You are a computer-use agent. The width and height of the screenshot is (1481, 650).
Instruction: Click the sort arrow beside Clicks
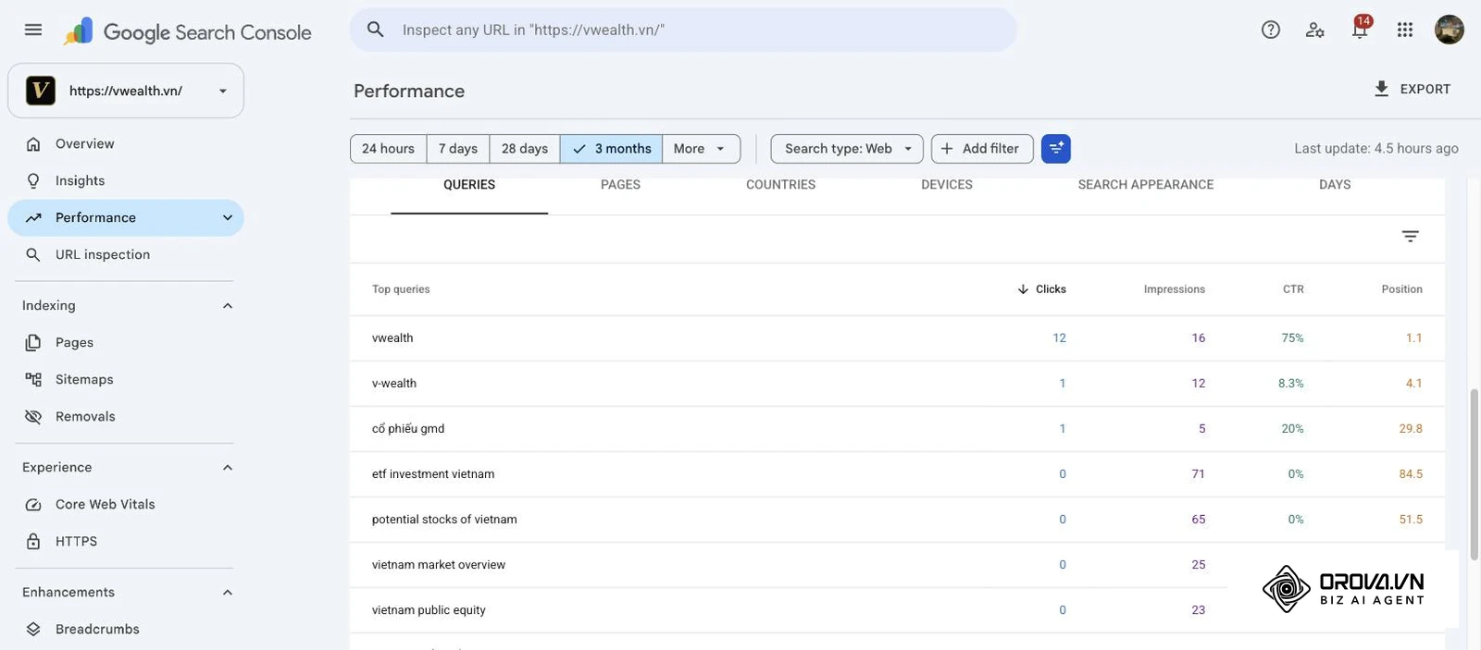1023,289
